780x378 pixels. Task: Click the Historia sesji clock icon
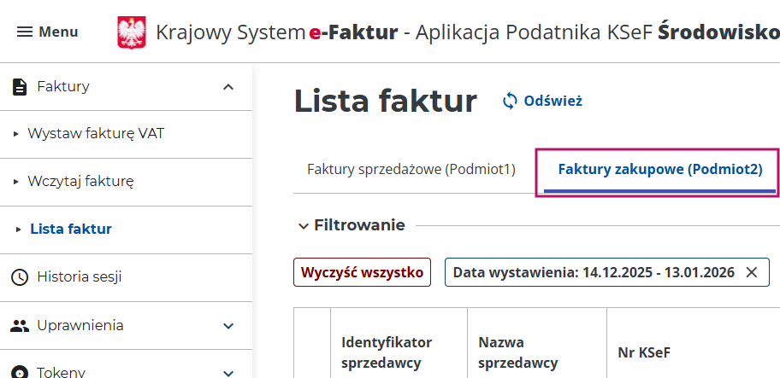pos(19,277)
